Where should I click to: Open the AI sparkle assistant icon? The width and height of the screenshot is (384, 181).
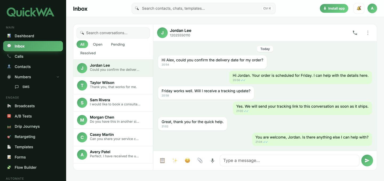pos(175,161)
